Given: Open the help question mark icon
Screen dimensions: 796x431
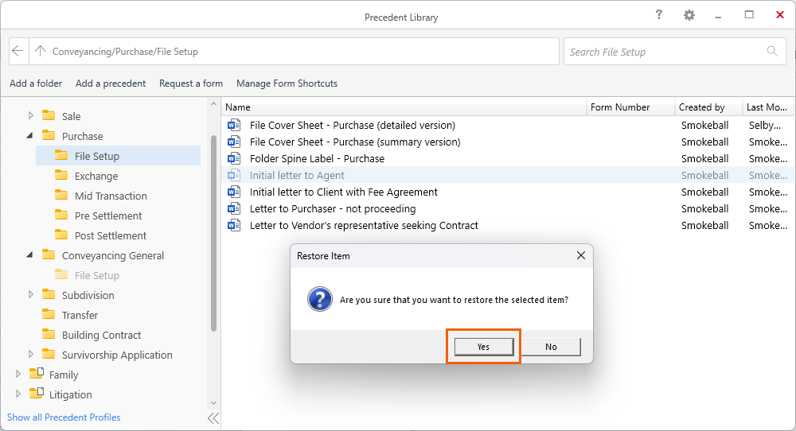Looking at the screenshot, I should 659,16.
